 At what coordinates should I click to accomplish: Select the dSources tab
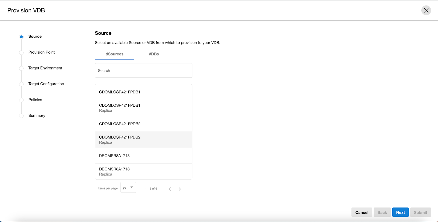tap(114, 54)
